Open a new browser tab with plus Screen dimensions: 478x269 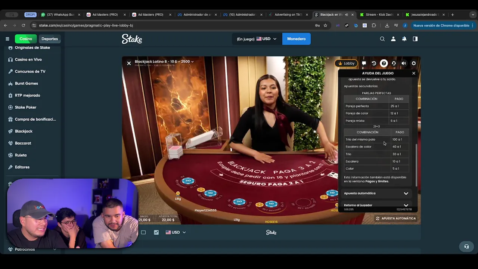453,15
